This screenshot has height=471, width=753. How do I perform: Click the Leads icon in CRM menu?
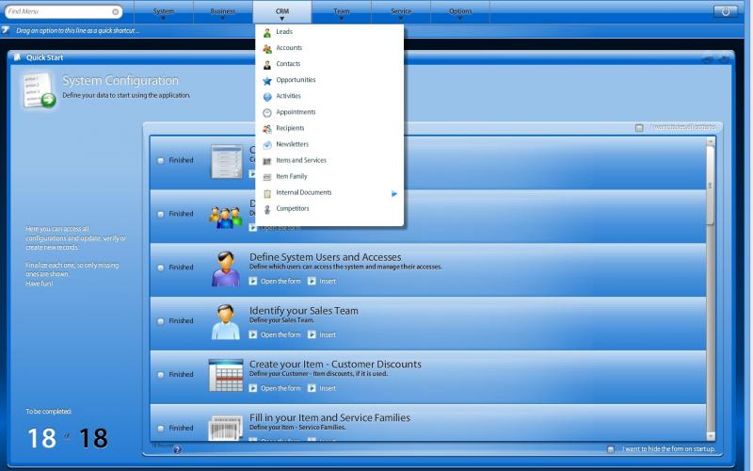pos(267,32)
